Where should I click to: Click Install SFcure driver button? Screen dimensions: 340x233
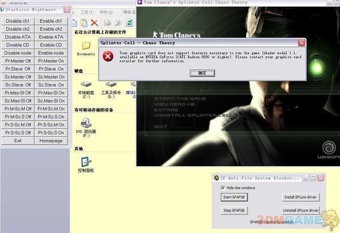point(301,197)
